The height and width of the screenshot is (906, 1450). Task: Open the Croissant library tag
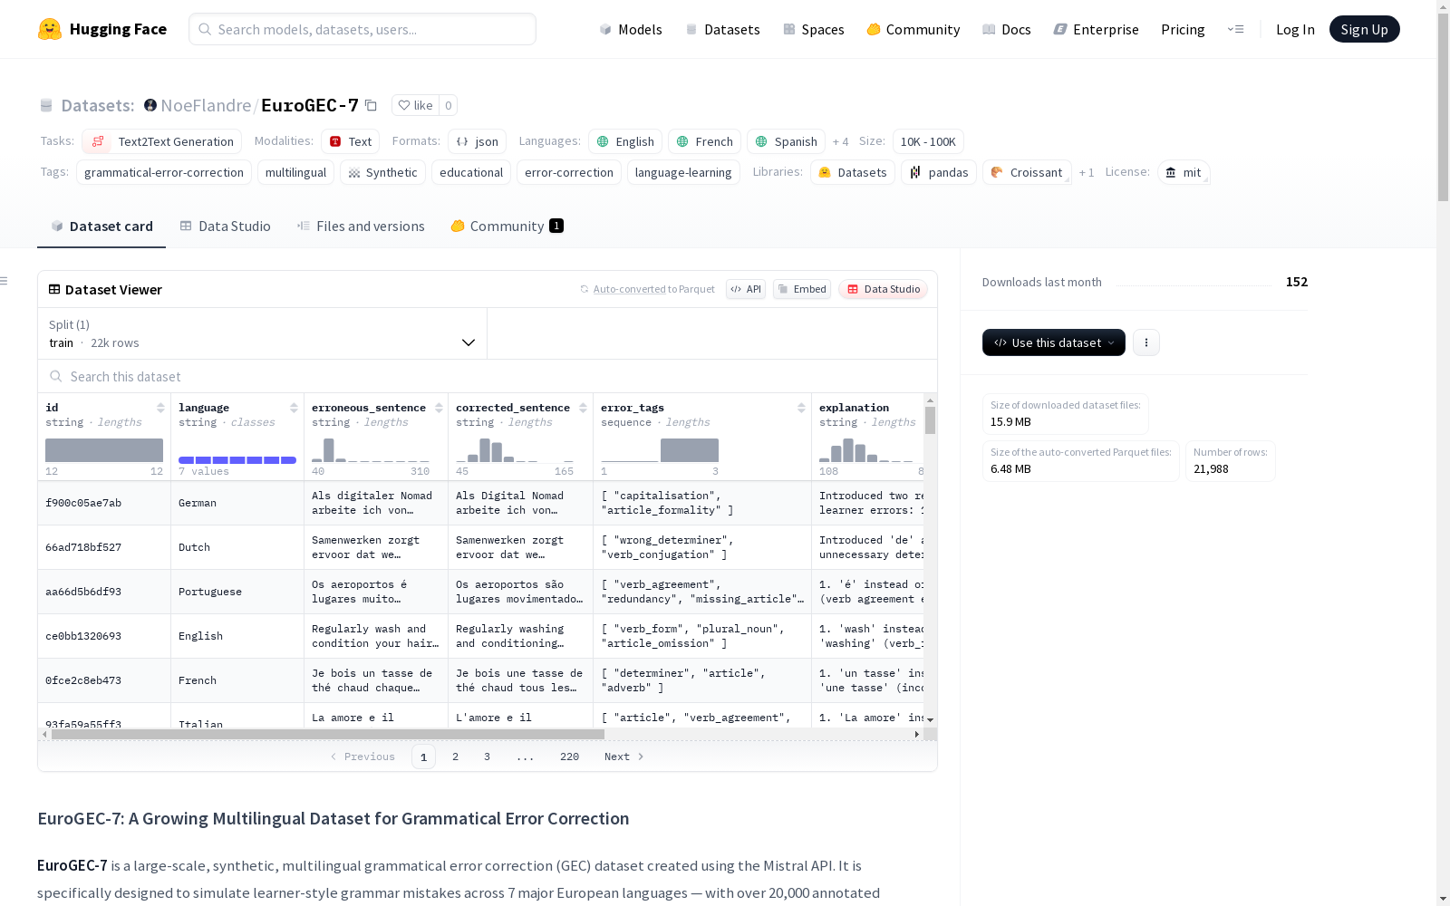pos(1027,172)
